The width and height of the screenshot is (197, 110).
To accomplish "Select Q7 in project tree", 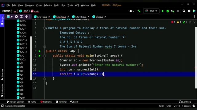I will click(20, 86).
